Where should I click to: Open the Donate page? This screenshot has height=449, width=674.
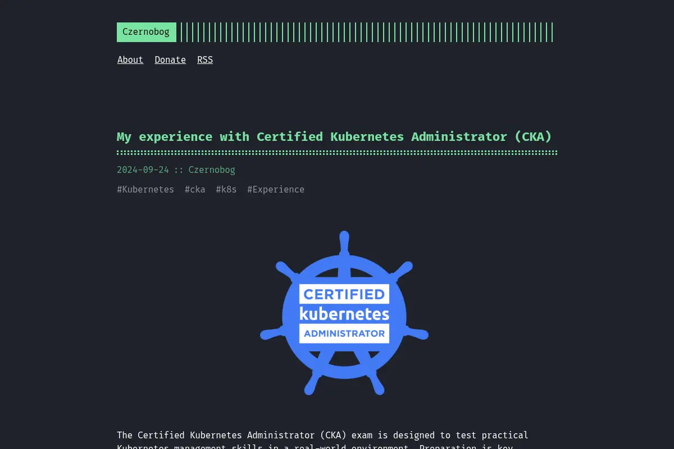(x=170, y=60)
